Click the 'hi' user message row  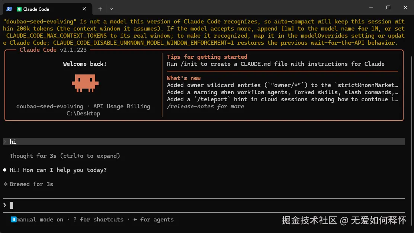point(204,141)
